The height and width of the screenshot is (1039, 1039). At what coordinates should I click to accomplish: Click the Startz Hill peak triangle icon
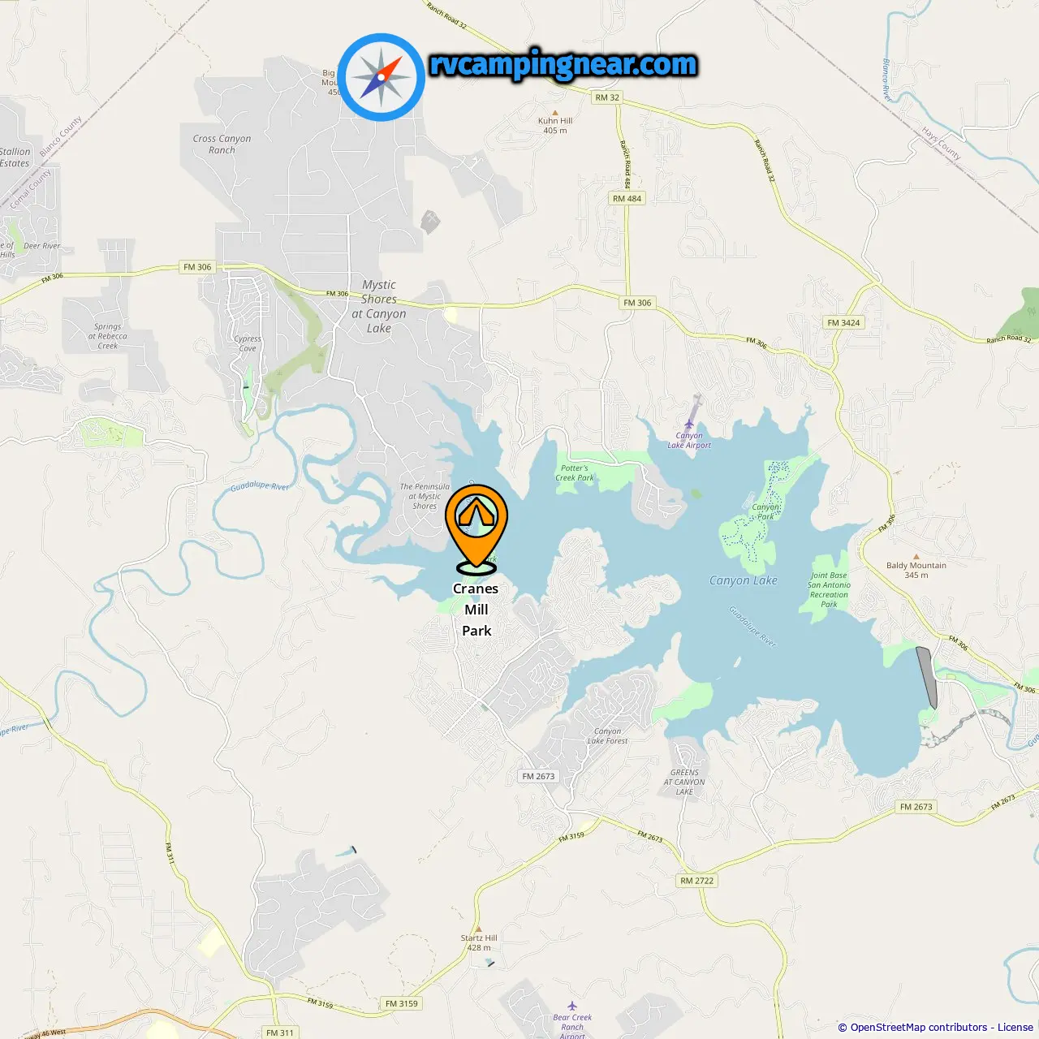[479, 929]
